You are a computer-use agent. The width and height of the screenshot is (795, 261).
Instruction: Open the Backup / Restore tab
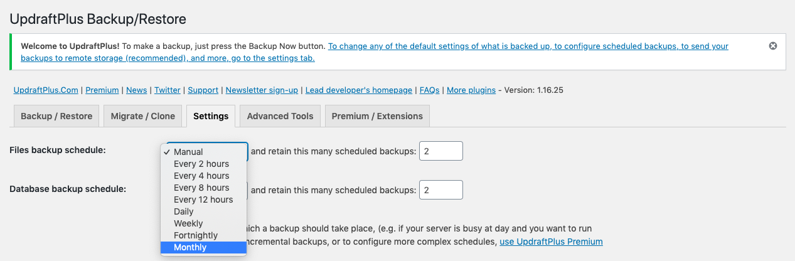56,116
